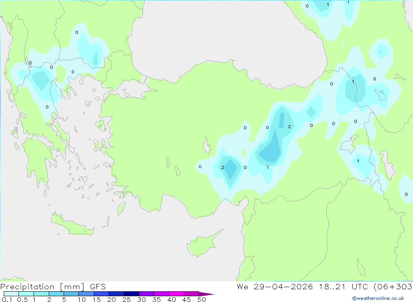
Task: Click the '45' legend scale label
Action: click(x=187, y=300)
